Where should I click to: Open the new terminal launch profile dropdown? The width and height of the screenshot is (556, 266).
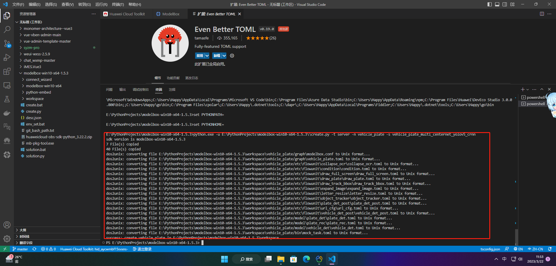pyautogui.click(x=528, y=89)
